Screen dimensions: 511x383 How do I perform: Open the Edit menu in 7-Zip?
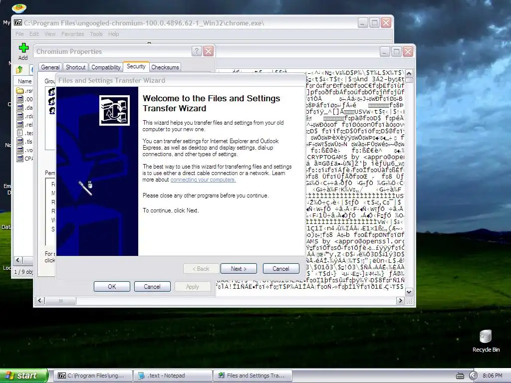34,34
